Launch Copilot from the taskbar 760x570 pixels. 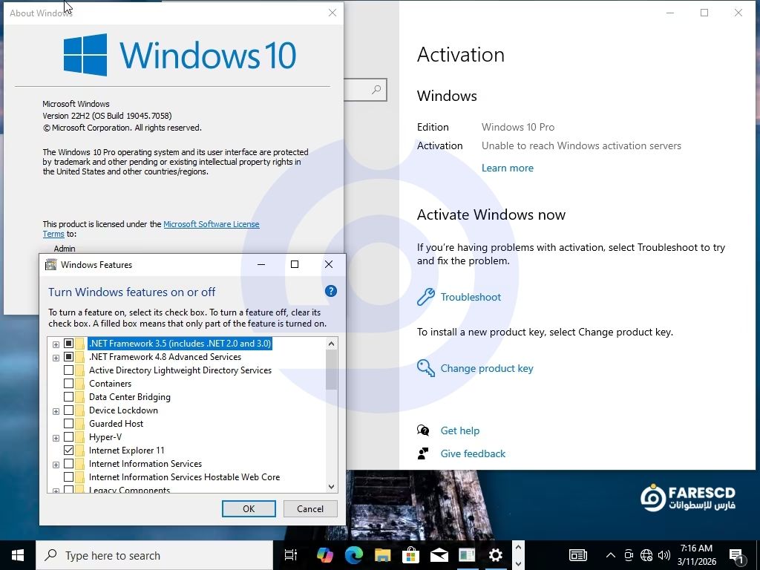pyautogui.click(x=325, y=555)
